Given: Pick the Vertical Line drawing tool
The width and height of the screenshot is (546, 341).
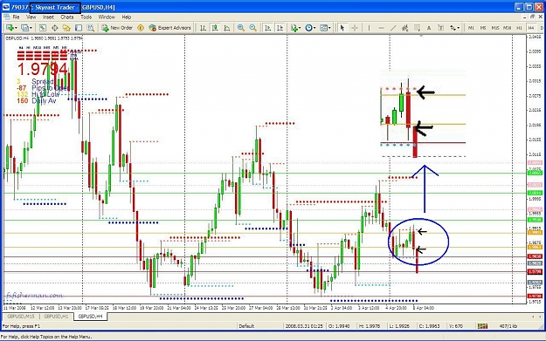Looking at the screenshot, I should (x=370, y=28).
